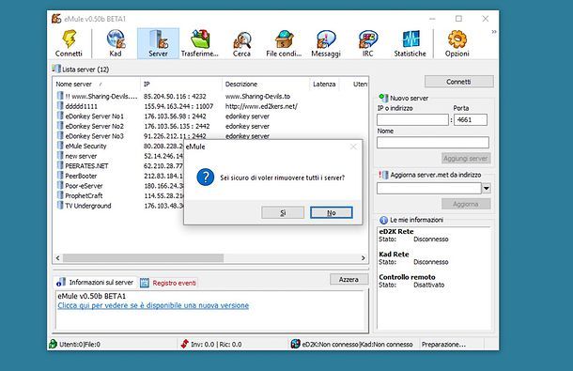573x371 pixels.
Task: Confirm removal by clicking Sì
Action: (x=283, y=212)
